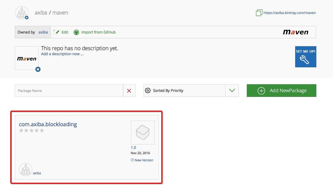Click the Maven repo thumbnail image
The image size is (333, 188).
coord(27,58)
